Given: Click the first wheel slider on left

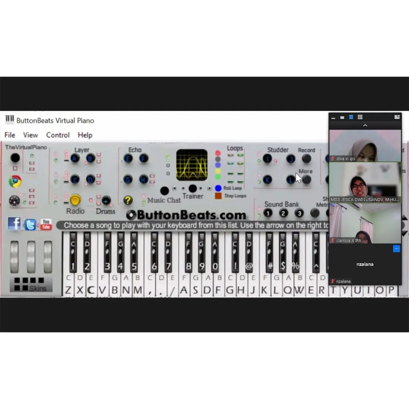Looking at the screenshot, I should (x=14, y=257).
